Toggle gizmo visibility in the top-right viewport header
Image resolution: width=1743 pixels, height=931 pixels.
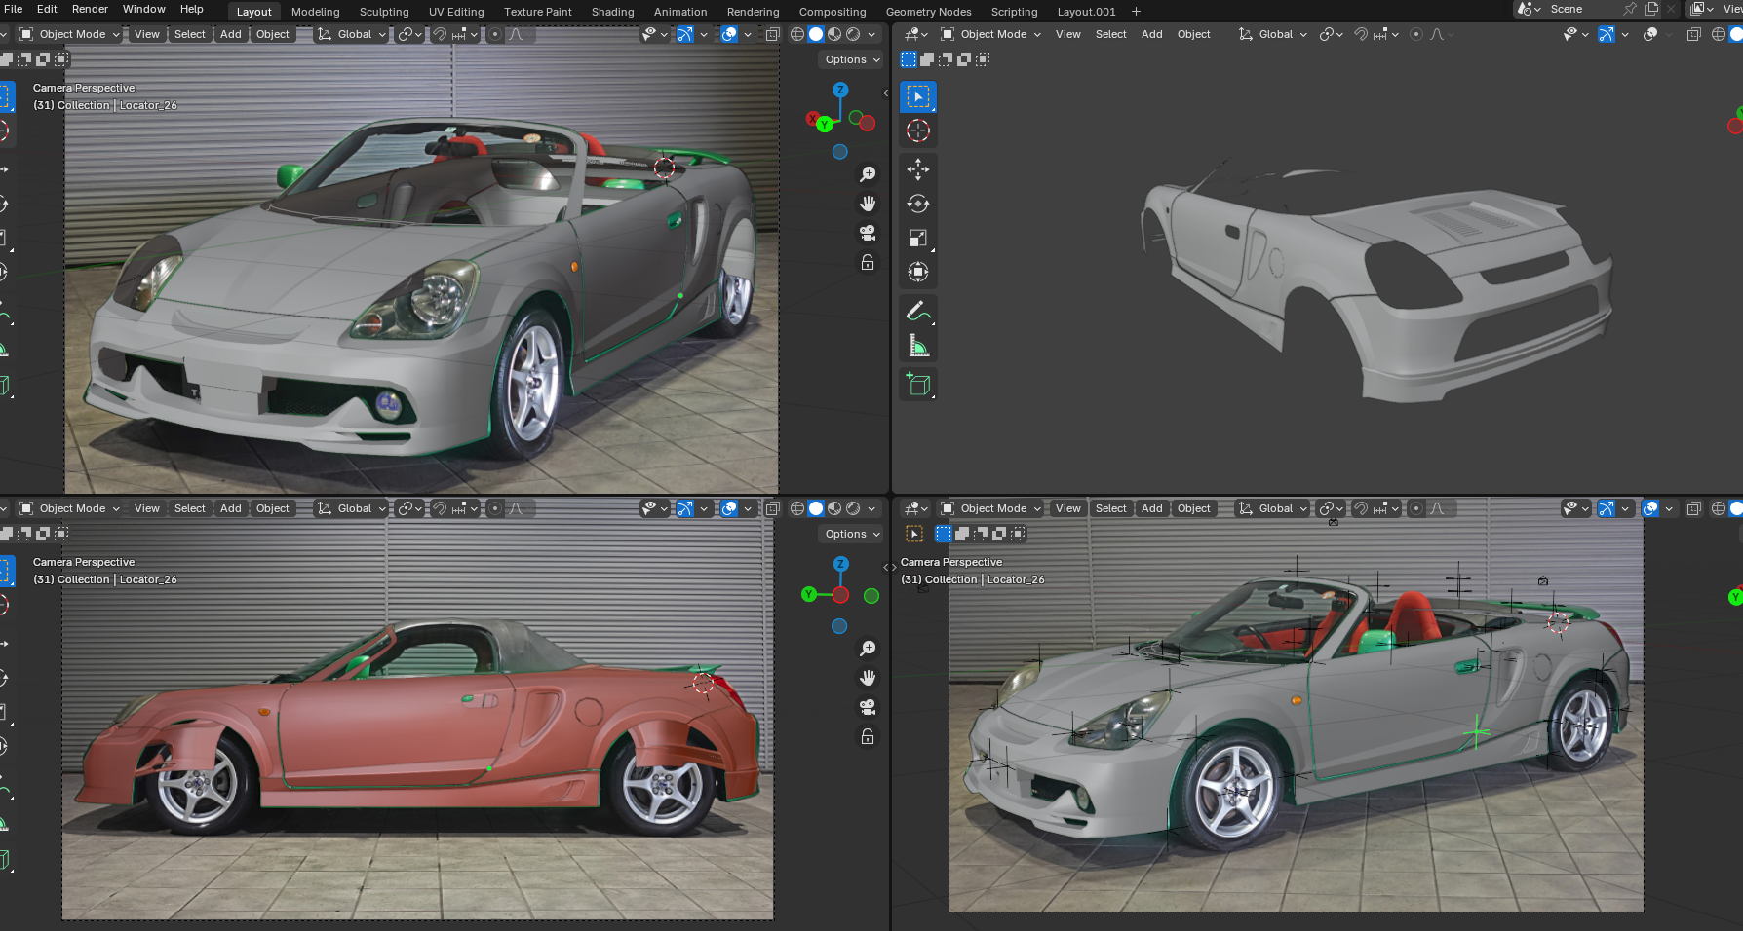pyautogui.click(x=1606, y=34)
